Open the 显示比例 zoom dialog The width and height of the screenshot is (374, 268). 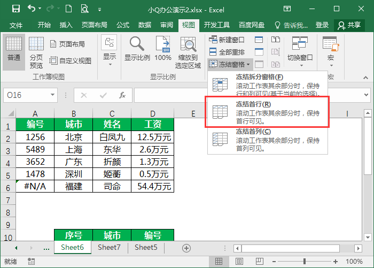[137, 49]
